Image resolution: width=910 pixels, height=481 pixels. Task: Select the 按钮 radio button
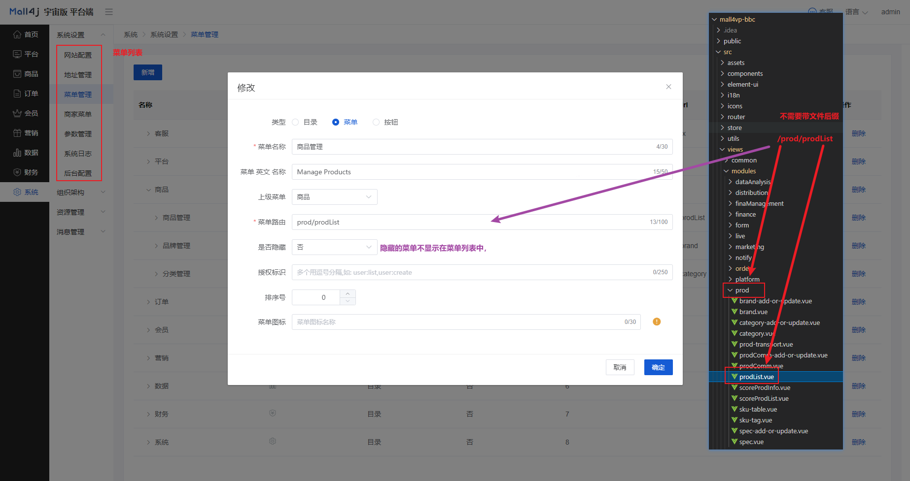(376, 122)
